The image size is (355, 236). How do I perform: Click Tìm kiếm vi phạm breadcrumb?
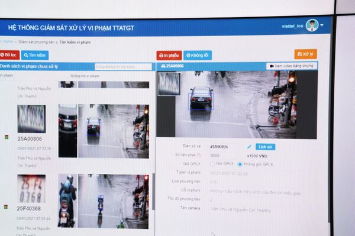(75, 42)
